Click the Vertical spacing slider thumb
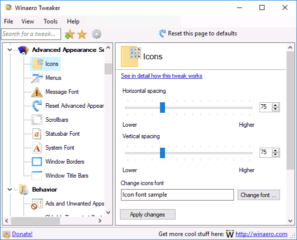The height and width of the screenshot is (240, 297). (162, 153)
